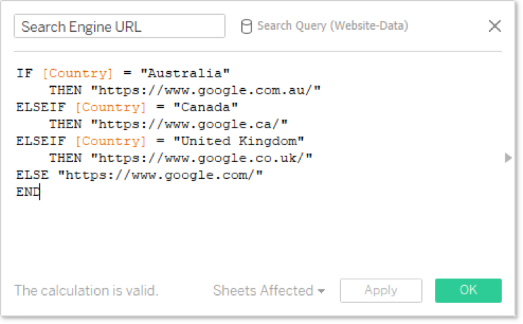
Task: Click the "The calculation is valid." status text
Action: click(86, 290)
